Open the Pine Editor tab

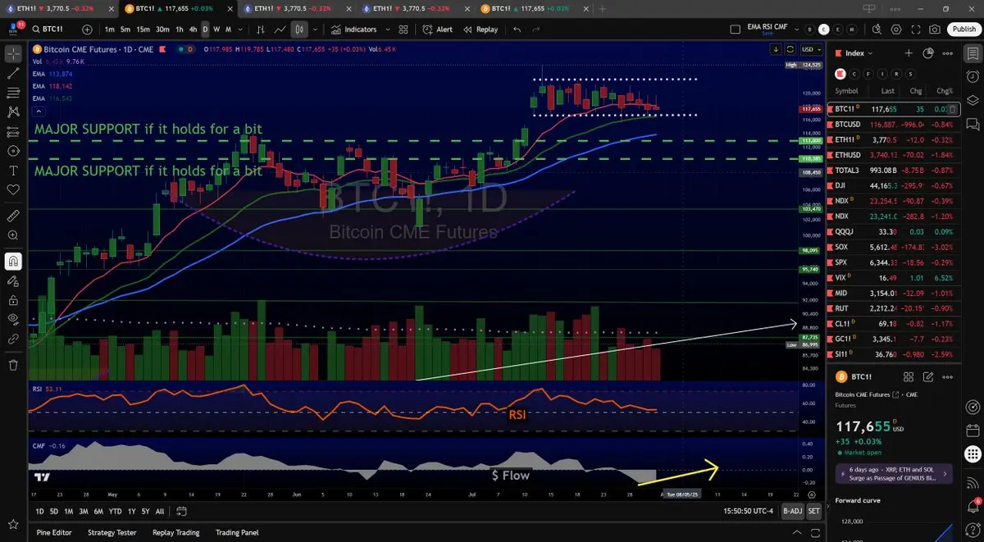coord(54,532)
